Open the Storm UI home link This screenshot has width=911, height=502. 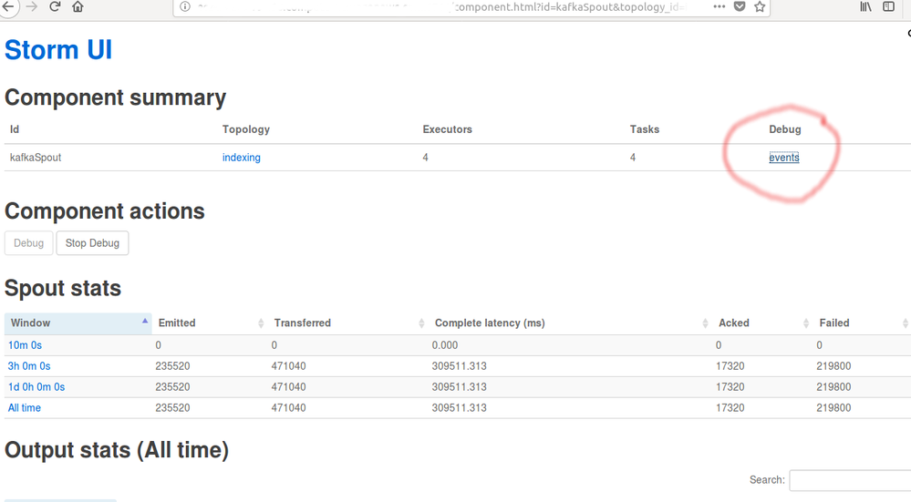pos(58,50)
